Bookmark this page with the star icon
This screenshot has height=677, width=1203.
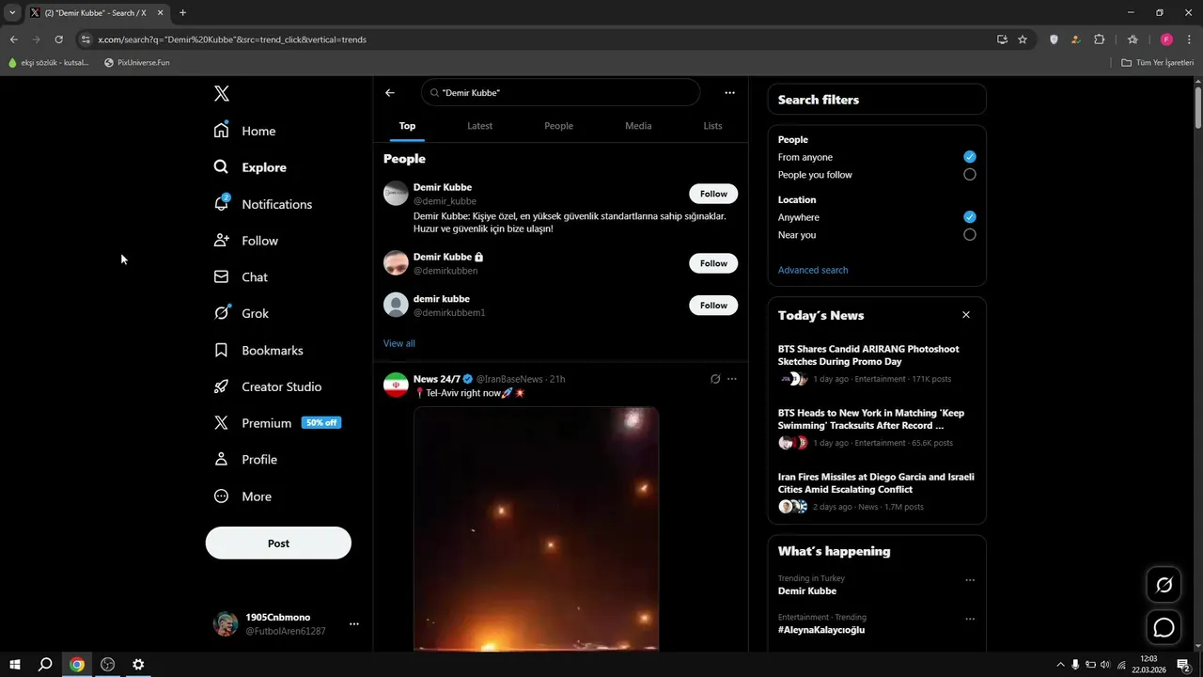pos(1023,39)
